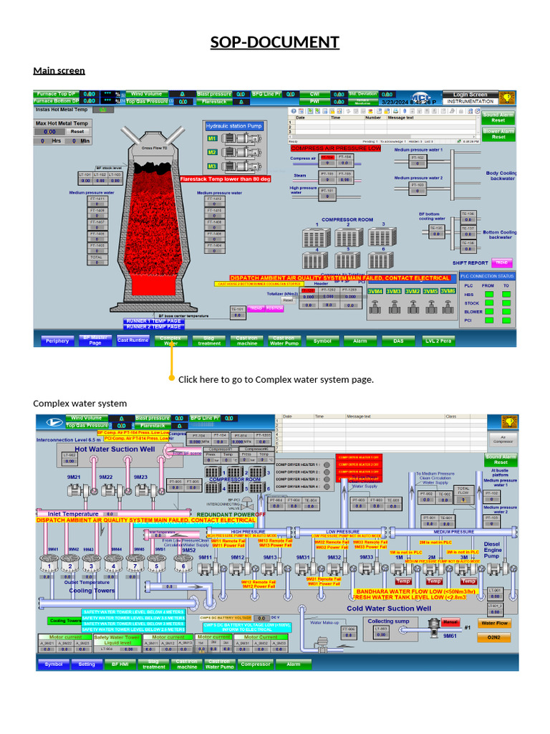Click the Totalizer Reset button
Image resolution: width=550 pixels, height=734 pixels.
click(288, 300)
